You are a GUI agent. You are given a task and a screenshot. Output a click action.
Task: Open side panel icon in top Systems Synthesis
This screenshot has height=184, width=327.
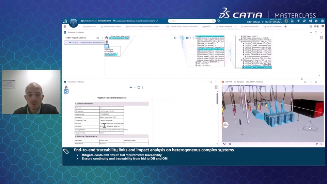point(321,38)
